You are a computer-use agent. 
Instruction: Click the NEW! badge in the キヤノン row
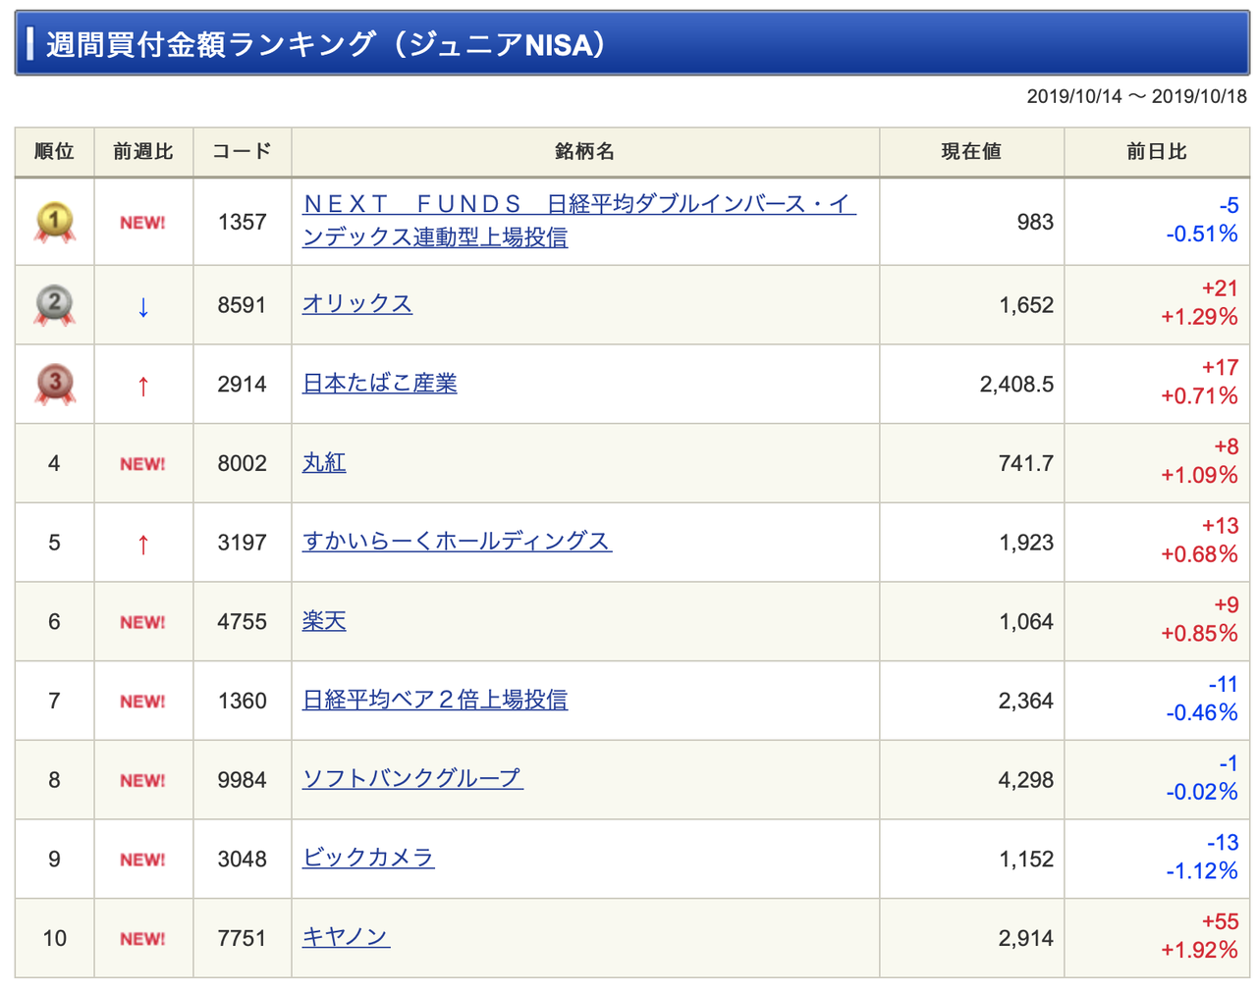tap(142, 939)
